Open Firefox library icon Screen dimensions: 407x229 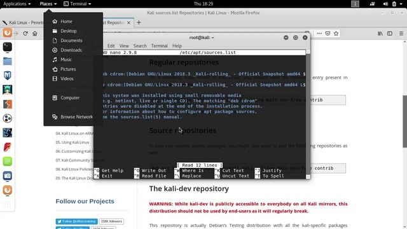click(x=380, y=34)
